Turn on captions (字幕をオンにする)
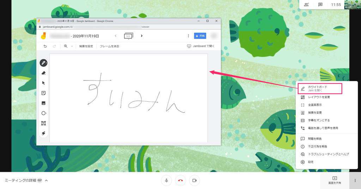 tap(318, 120)
